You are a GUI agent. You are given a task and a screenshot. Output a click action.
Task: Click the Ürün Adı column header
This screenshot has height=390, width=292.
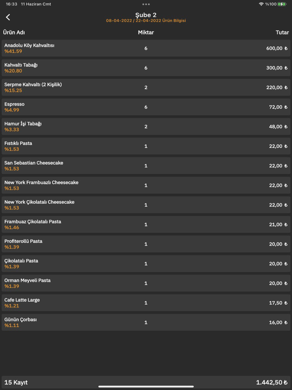(x=14, y=32)
